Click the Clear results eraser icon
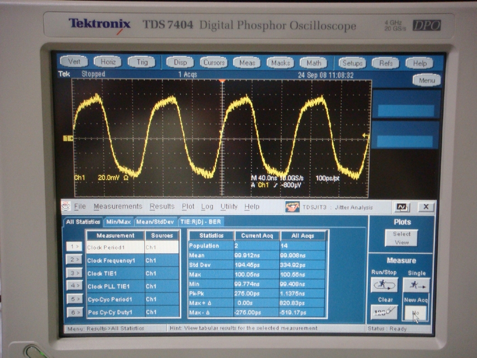The width and height of the screenshot is (477, 358). (384, 312)
